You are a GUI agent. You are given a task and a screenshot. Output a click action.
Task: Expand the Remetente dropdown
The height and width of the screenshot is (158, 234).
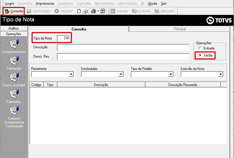71,74
